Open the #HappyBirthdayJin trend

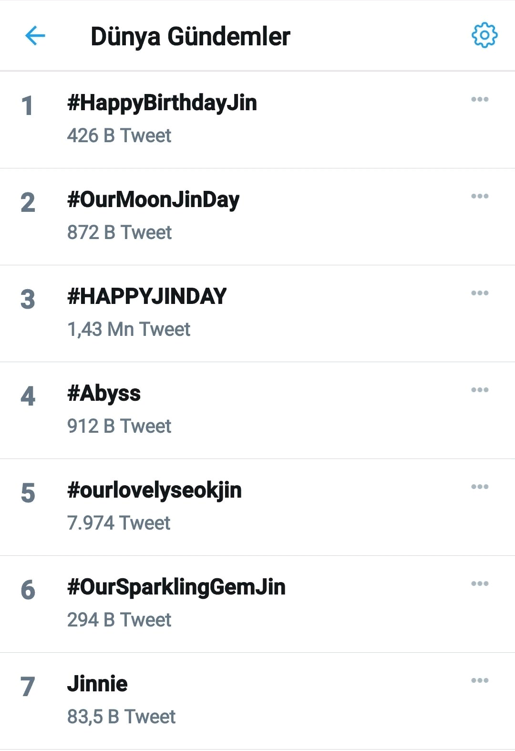pos(162,103)
